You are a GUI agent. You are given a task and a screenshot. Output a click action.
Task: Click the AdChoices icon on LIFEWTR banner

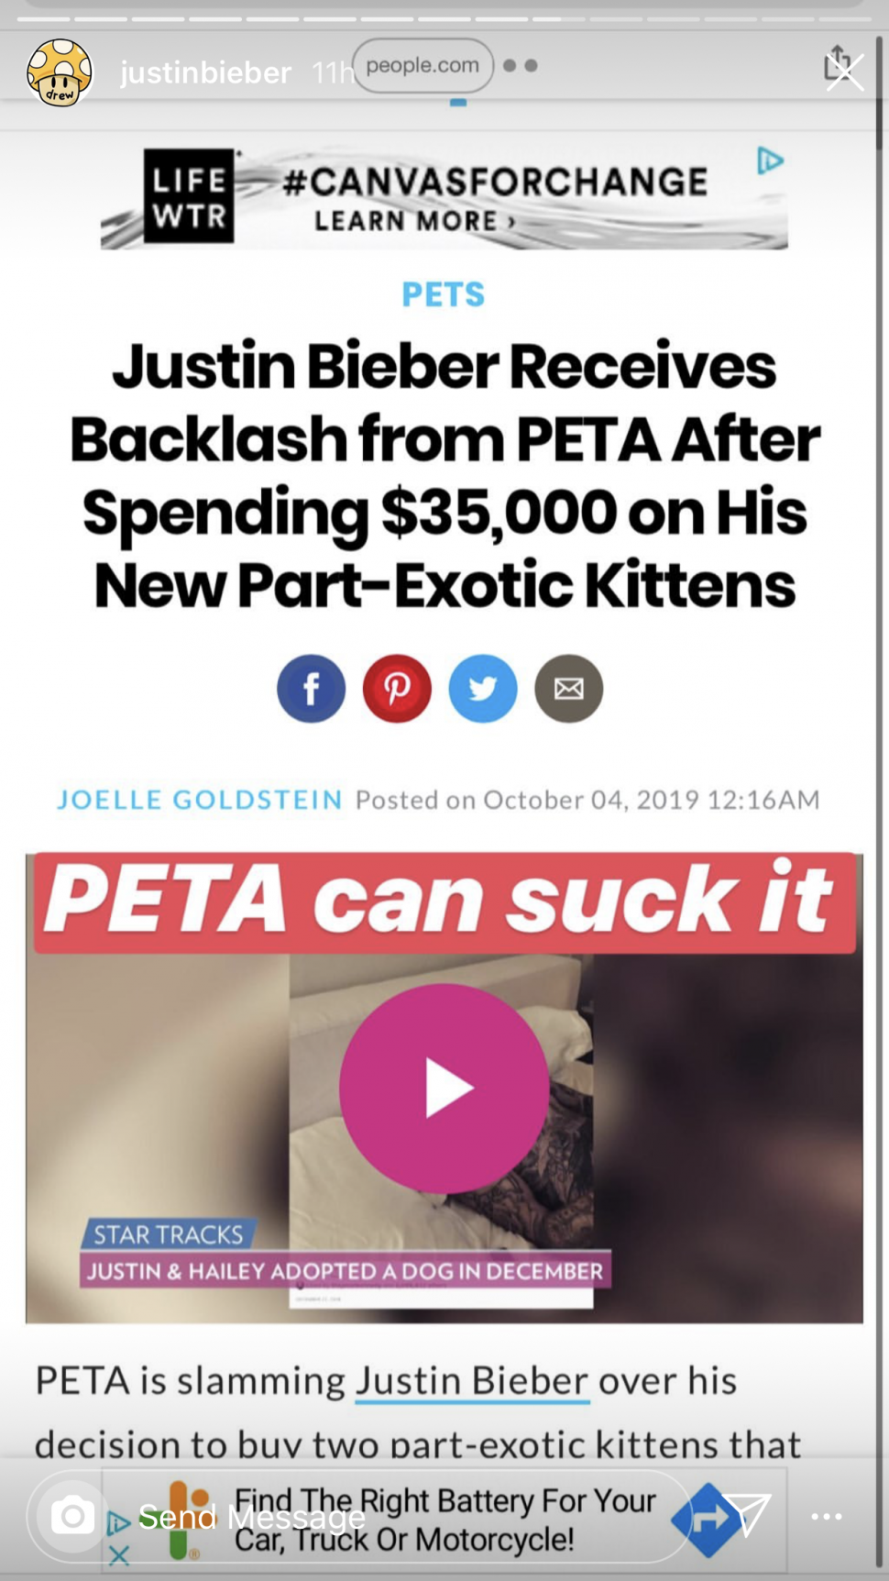pyautogui.click(x=770, y=161)
